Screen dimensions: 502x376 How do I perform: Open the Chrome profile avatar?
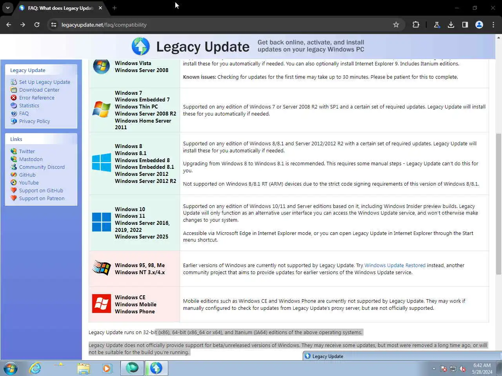click(x=479, y=25)
